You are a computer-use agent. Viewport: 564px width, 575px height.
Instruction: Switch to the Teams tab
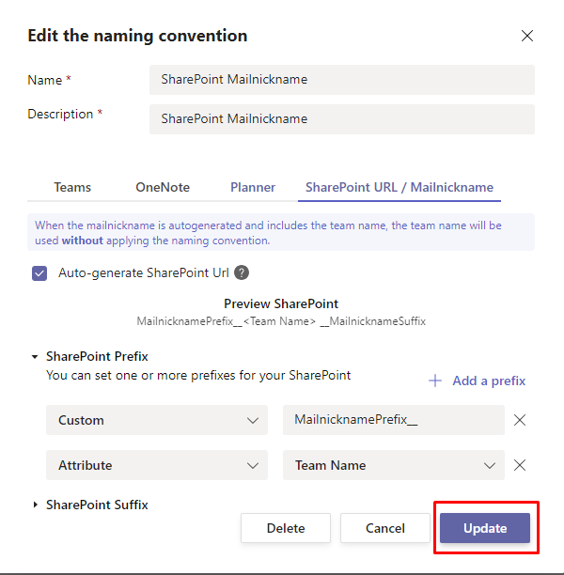72,187
